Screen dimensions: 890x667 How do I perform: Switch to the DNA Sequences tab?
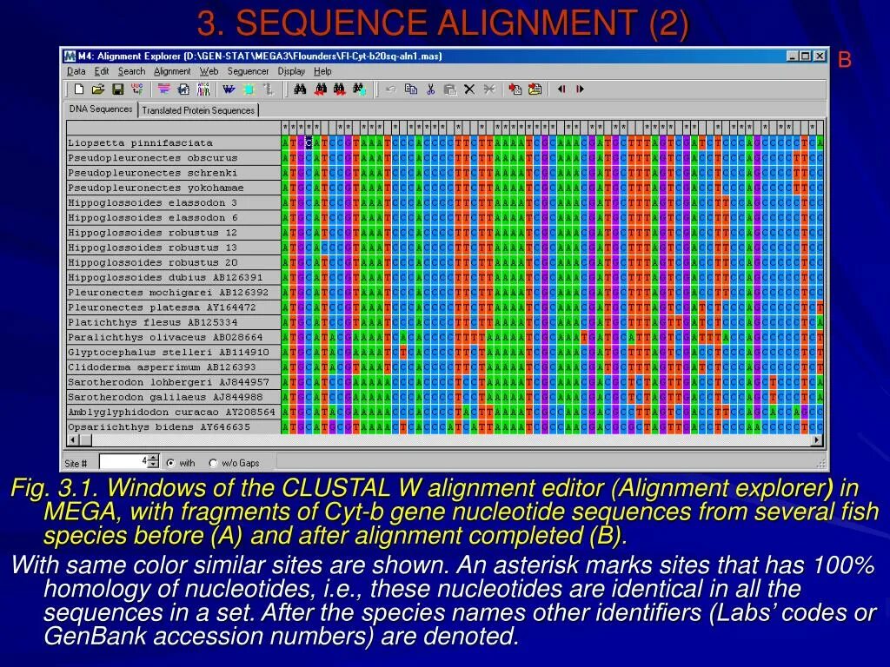pos(101,109)
